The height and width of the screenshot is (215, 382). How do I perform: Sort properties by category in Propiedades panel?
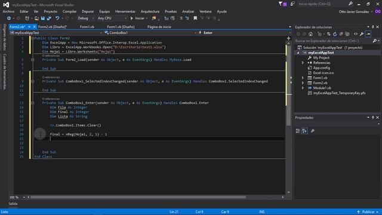(x=298, y=131)
